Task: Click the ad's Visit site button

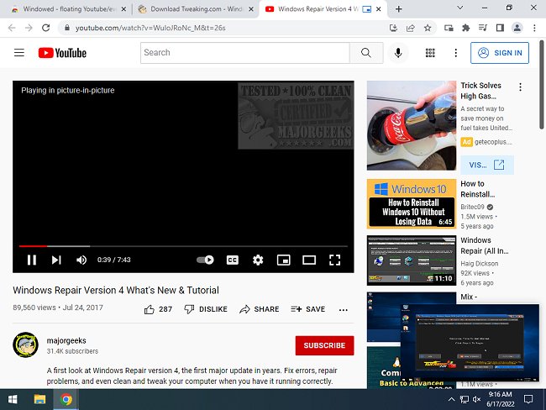Action: 487,165
